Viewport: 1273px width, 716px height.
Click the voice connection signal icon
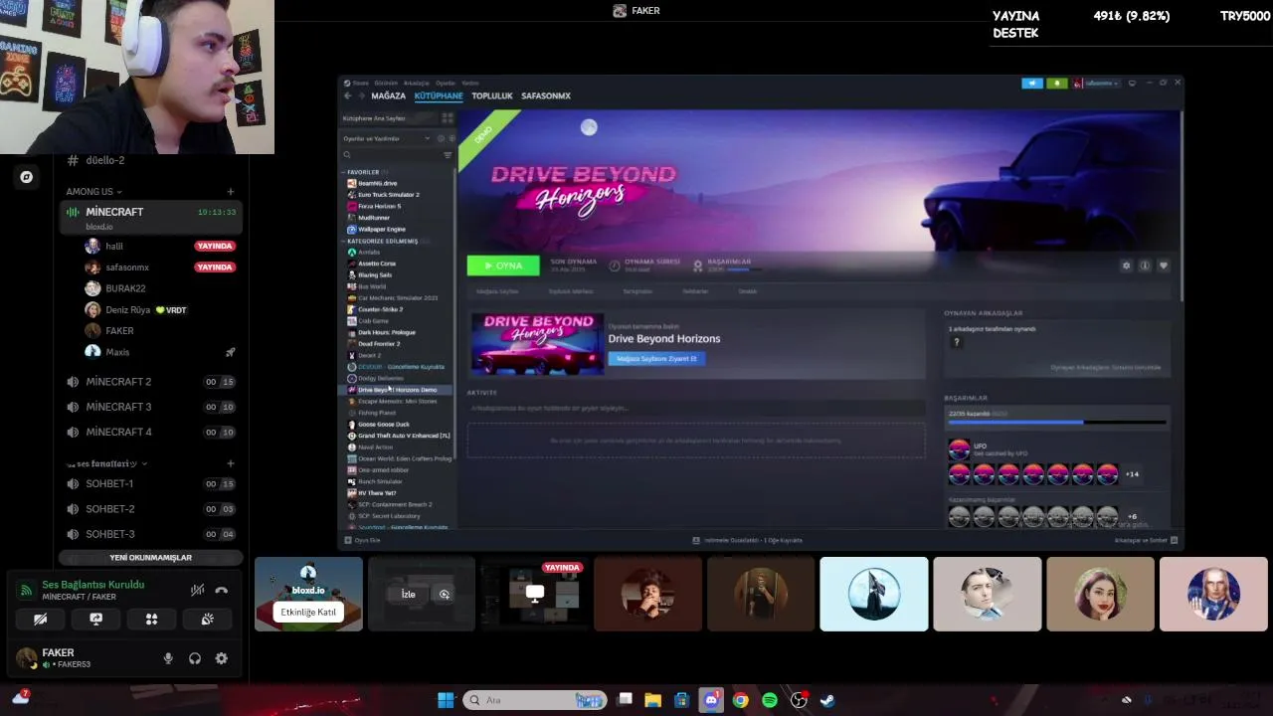tap(26, 590)
